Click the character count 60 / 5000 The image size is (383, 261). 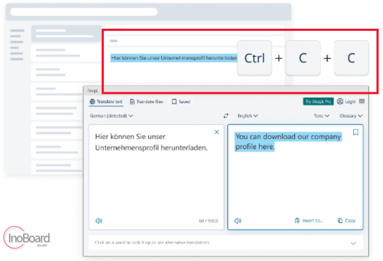209,221
